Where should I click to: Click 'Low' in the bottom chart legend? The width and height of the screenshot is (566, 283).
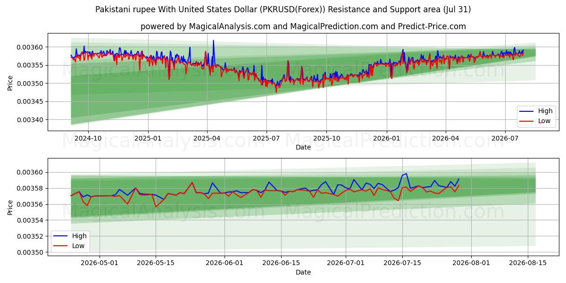(x=78, y=246)
